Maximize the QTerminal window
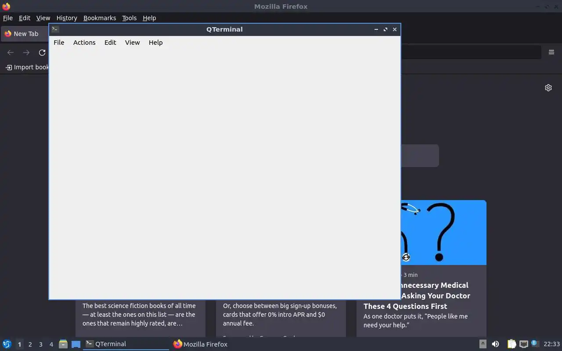The image size is (562, 351). 385,29
